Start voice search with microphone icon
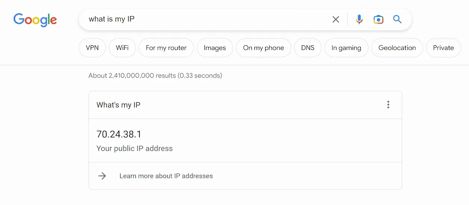469x205 pixels. (x=359, y=19)
